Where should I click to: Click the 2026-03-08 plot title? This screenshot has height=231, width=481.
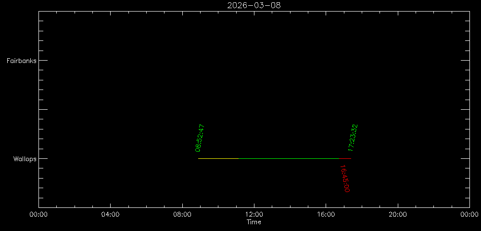(x=253, y=5)
